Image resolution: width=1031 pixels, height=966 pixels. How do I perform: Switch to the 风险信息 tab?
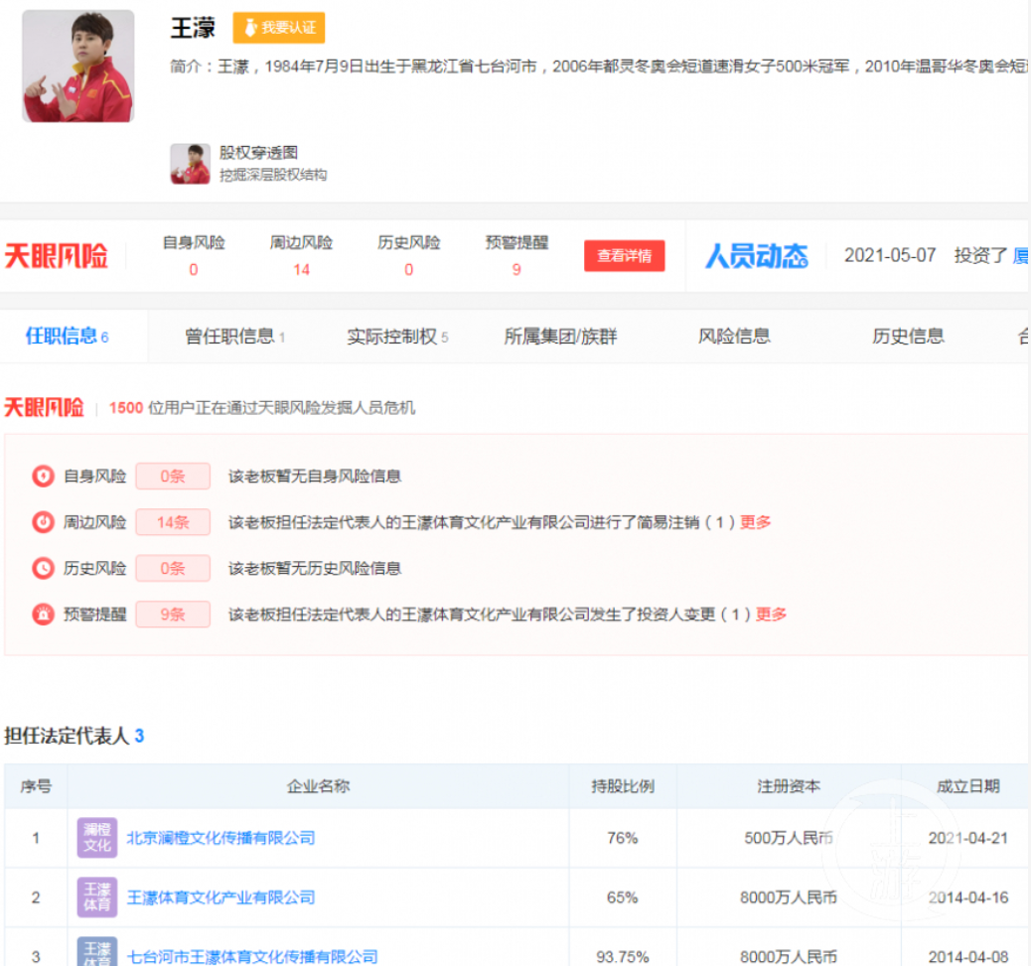pyautogui.click(x=734, y=337)
